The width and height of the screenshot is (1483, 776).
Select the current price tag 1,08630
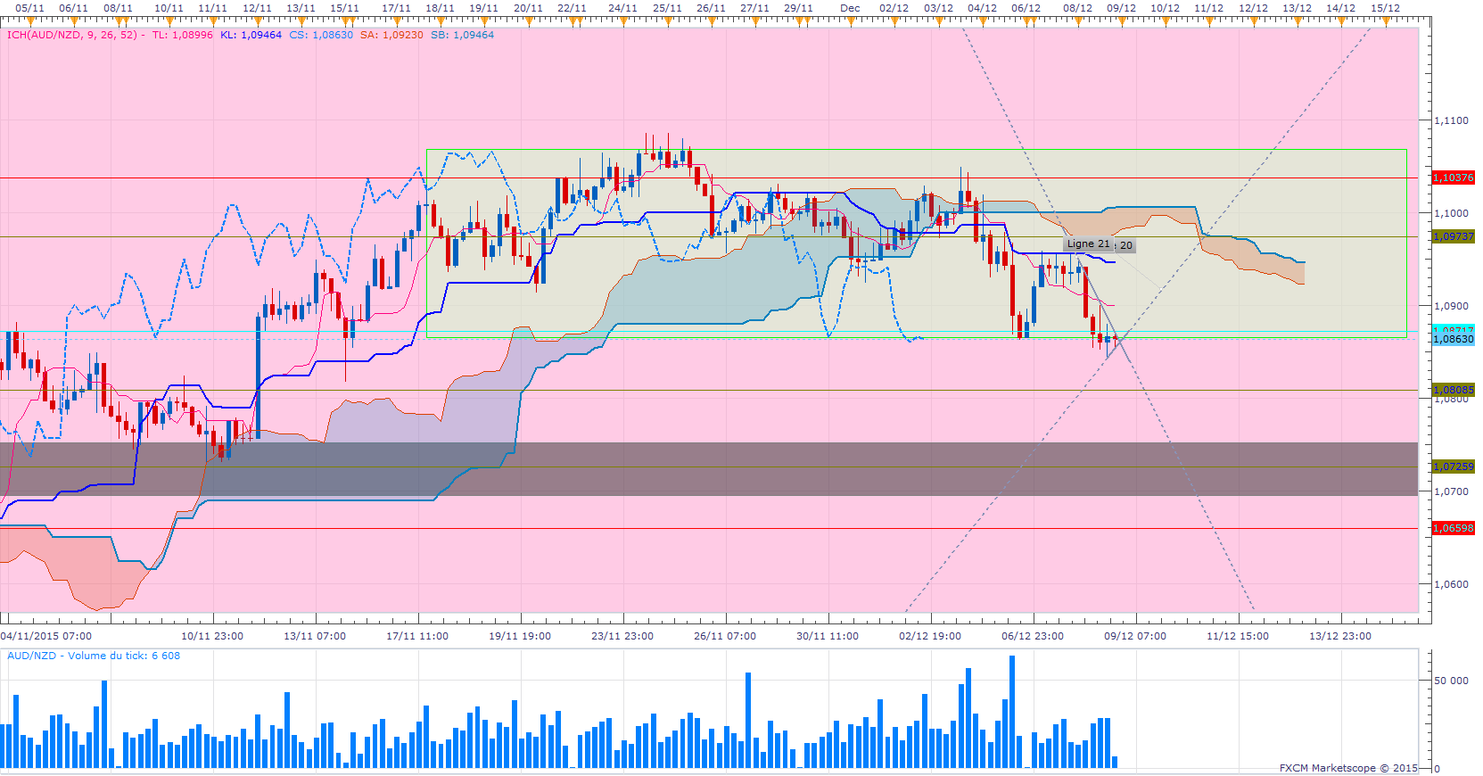1453,340
